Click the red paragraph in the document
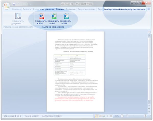 [75, 99]
